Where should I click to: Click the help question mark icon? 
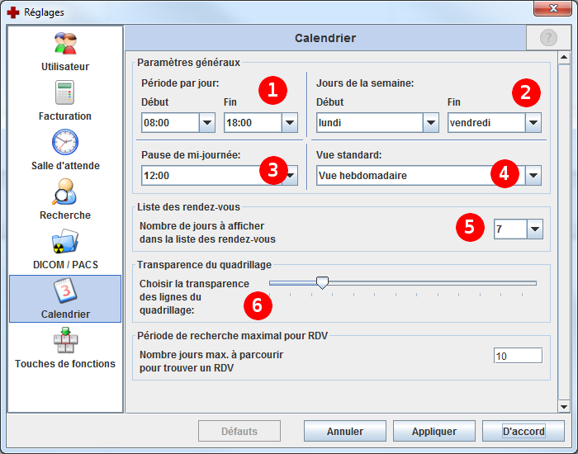548,38
